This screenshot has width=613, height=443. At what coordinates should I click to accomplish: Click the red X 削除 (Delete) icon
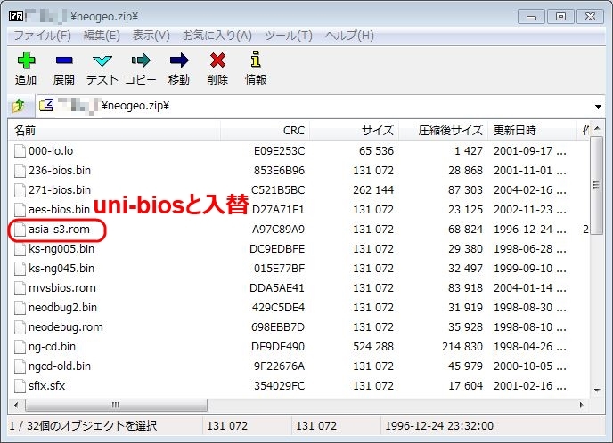coord(217,60)
